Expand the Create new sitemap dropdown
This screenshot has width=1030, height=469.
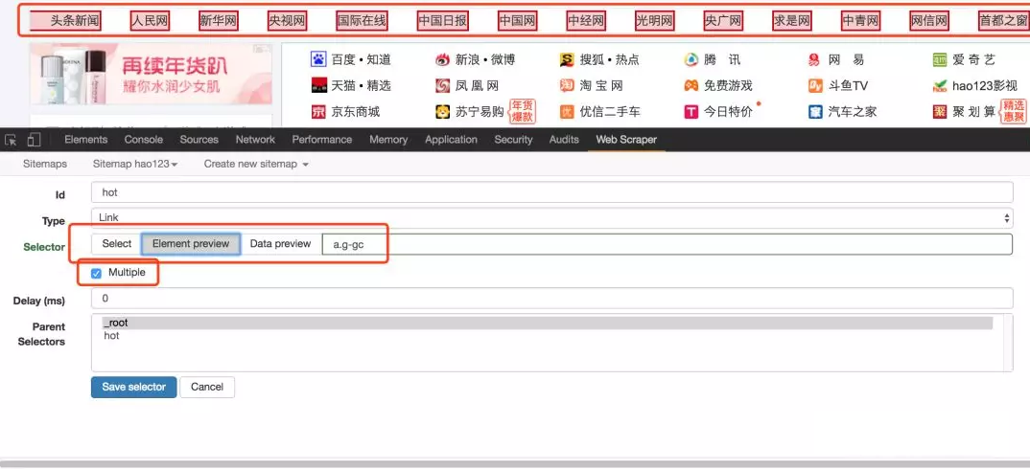pos(256,164)
